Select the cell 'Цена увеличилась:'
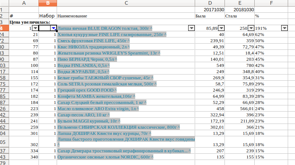Image resolution: width=295 pixels, height=165 pixels. click(x=30, y=22)
